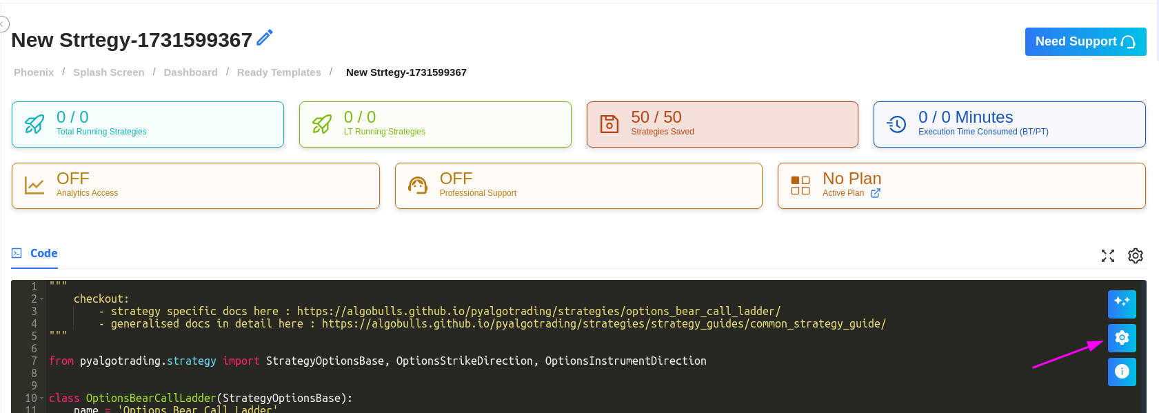Image resolution: width=1159 pixels, height=413 pixels.
Task: Click the Analytics Access OFF card
Action: pos(195,185)
